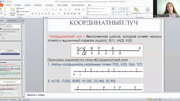Select the Triangle shape in shapes gallery
The image size is (180, 101).
coord(113,12)
